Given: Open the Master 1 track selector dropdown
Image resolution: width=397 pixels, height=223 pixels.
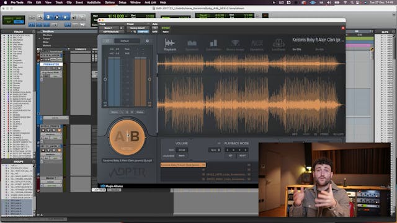Looking at the screenshot, I should [109, 28].
